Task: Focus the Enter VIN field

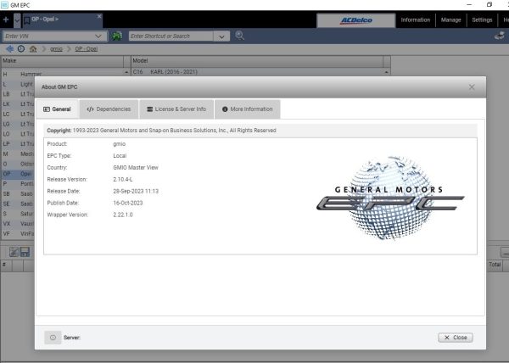Action: [x=48, y=36]
